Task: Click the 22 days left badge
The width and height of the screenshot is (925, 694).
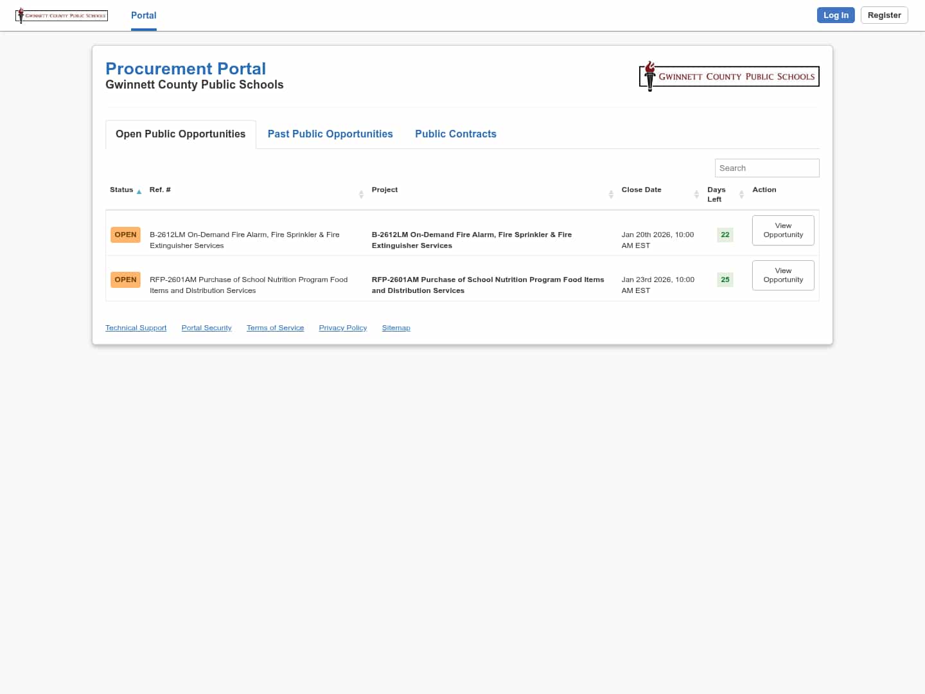Action: coord(725,235)
